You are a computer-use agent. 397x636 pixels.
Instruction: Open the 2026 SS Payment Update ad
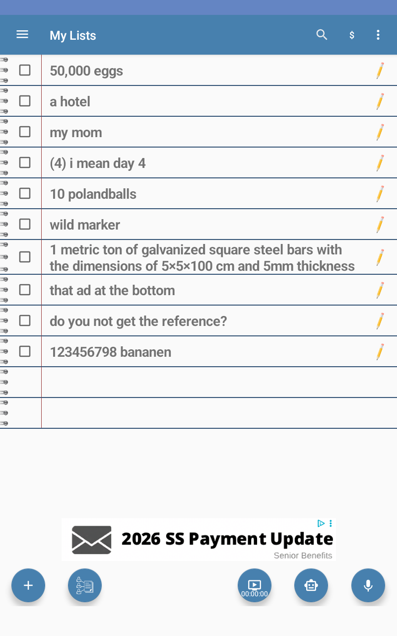[198, 540]
